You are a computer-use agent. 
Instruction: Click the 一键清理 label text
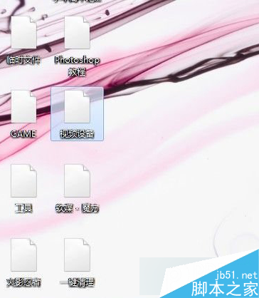coord(77,282)
